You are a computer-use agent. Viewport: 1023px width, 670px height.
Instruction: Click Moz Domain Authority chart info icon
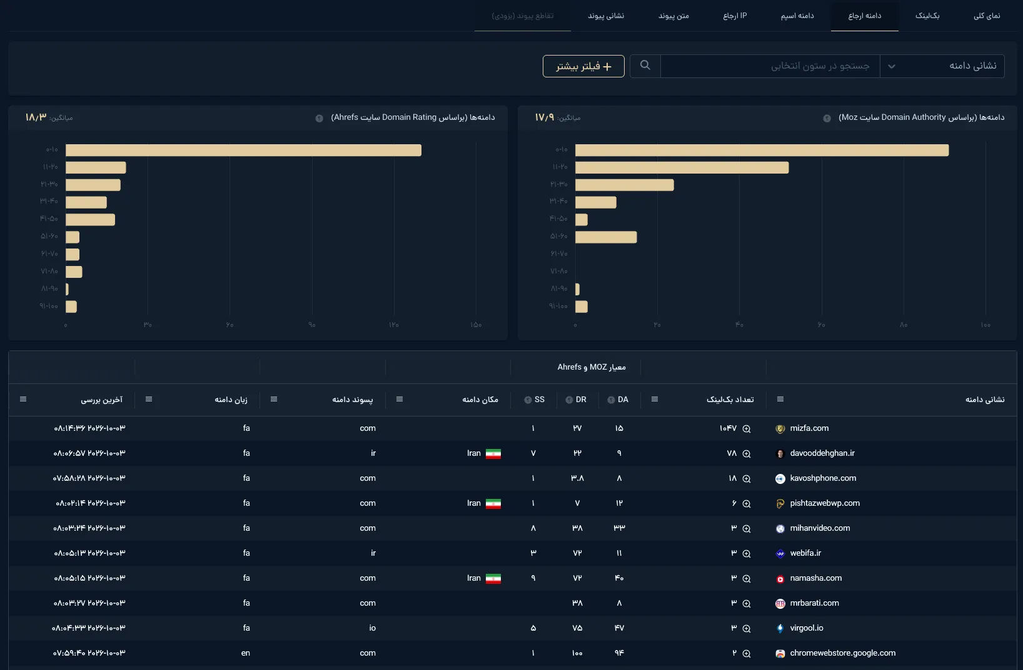coord(827,118)
